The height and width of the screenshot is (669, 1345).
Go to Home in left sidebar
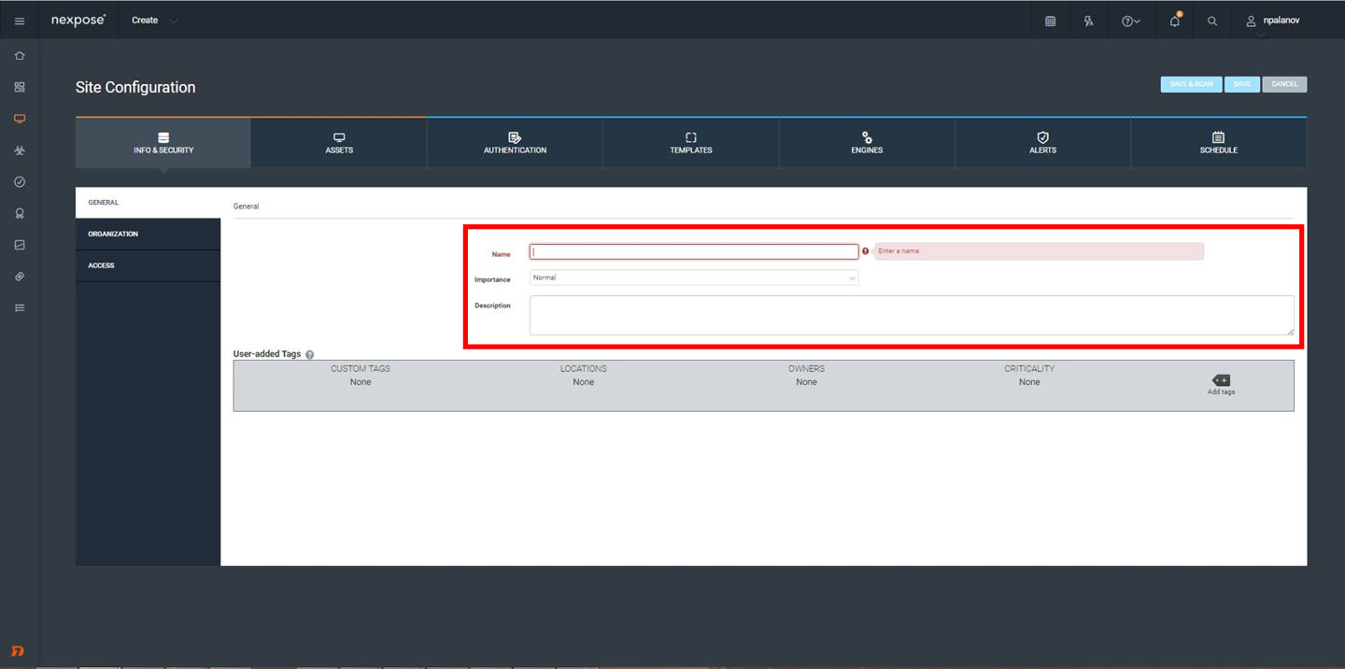(20, 56)
